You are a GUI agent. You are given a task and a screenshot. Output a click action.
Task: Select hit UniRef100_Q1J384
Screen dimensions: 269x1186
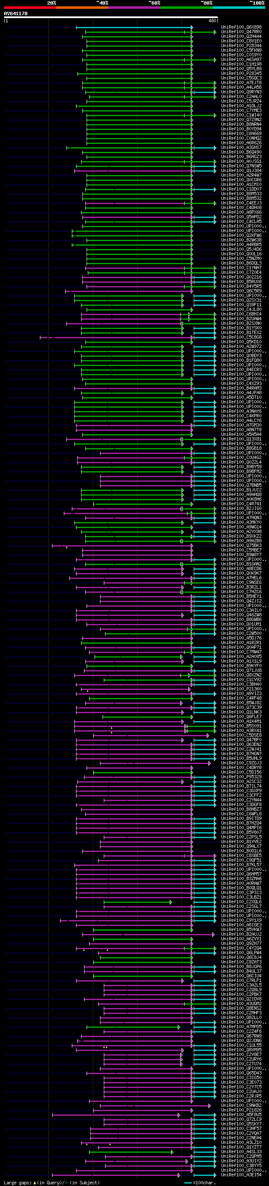click(241, 171)
